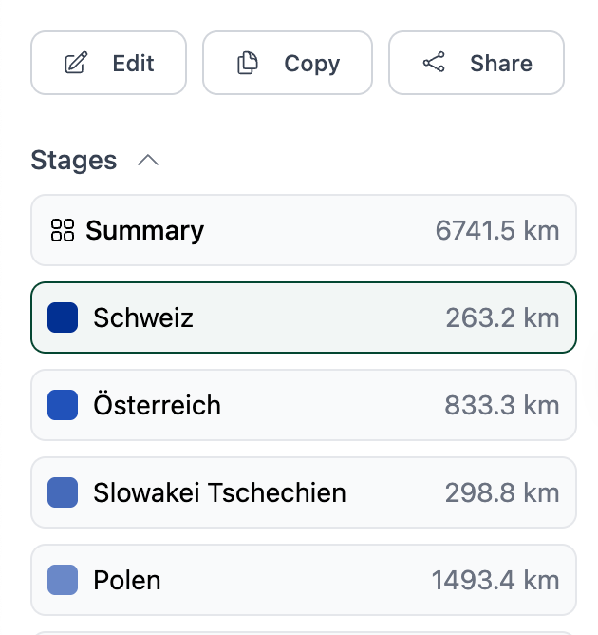Click the Edit pencil icon
This screenshot has height=635, width=598.
tap(76, 63)
